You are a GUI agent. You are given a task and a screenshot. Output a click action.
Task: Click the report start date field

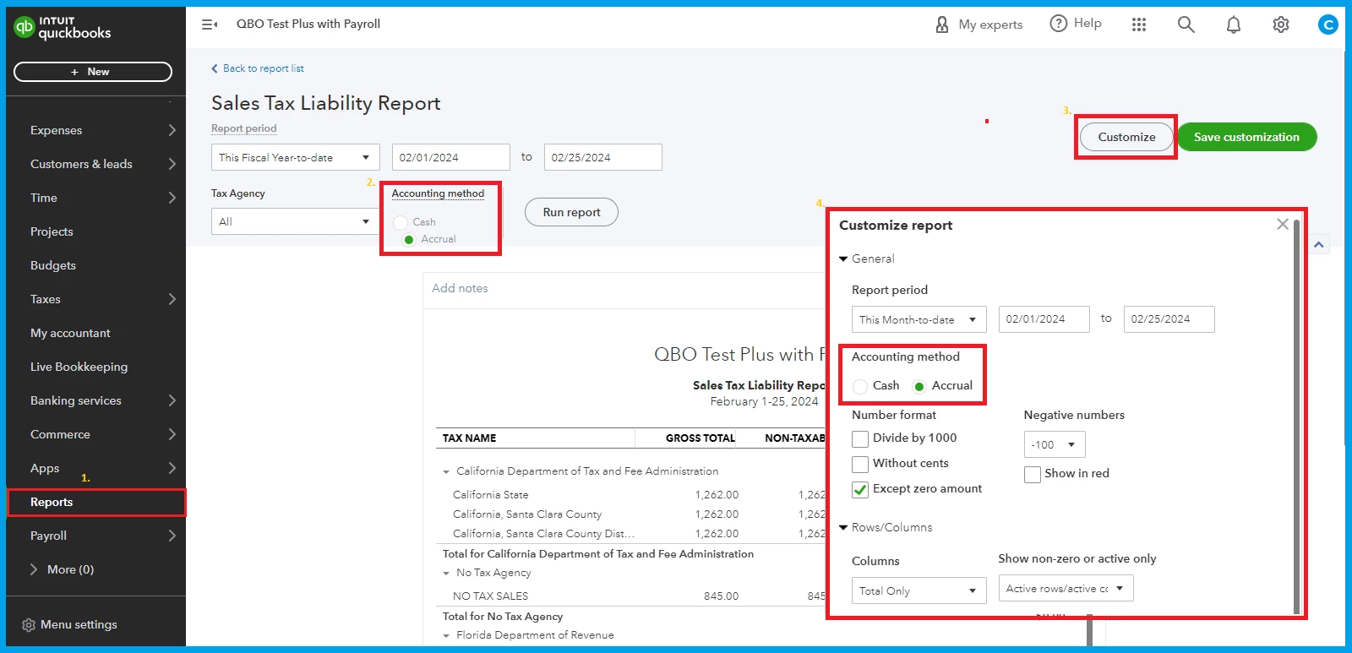pos(451,157)
